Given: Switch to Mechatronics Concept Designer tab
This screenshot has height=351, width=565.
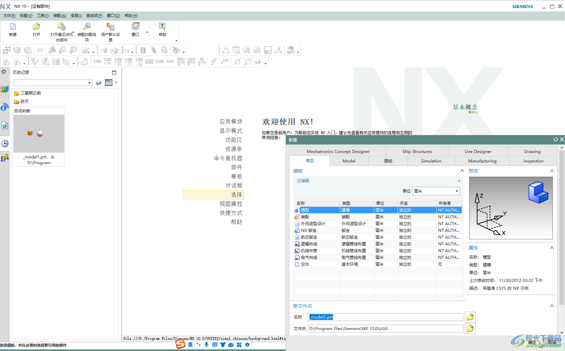Looking at the screenshot, I should point(338,152).
